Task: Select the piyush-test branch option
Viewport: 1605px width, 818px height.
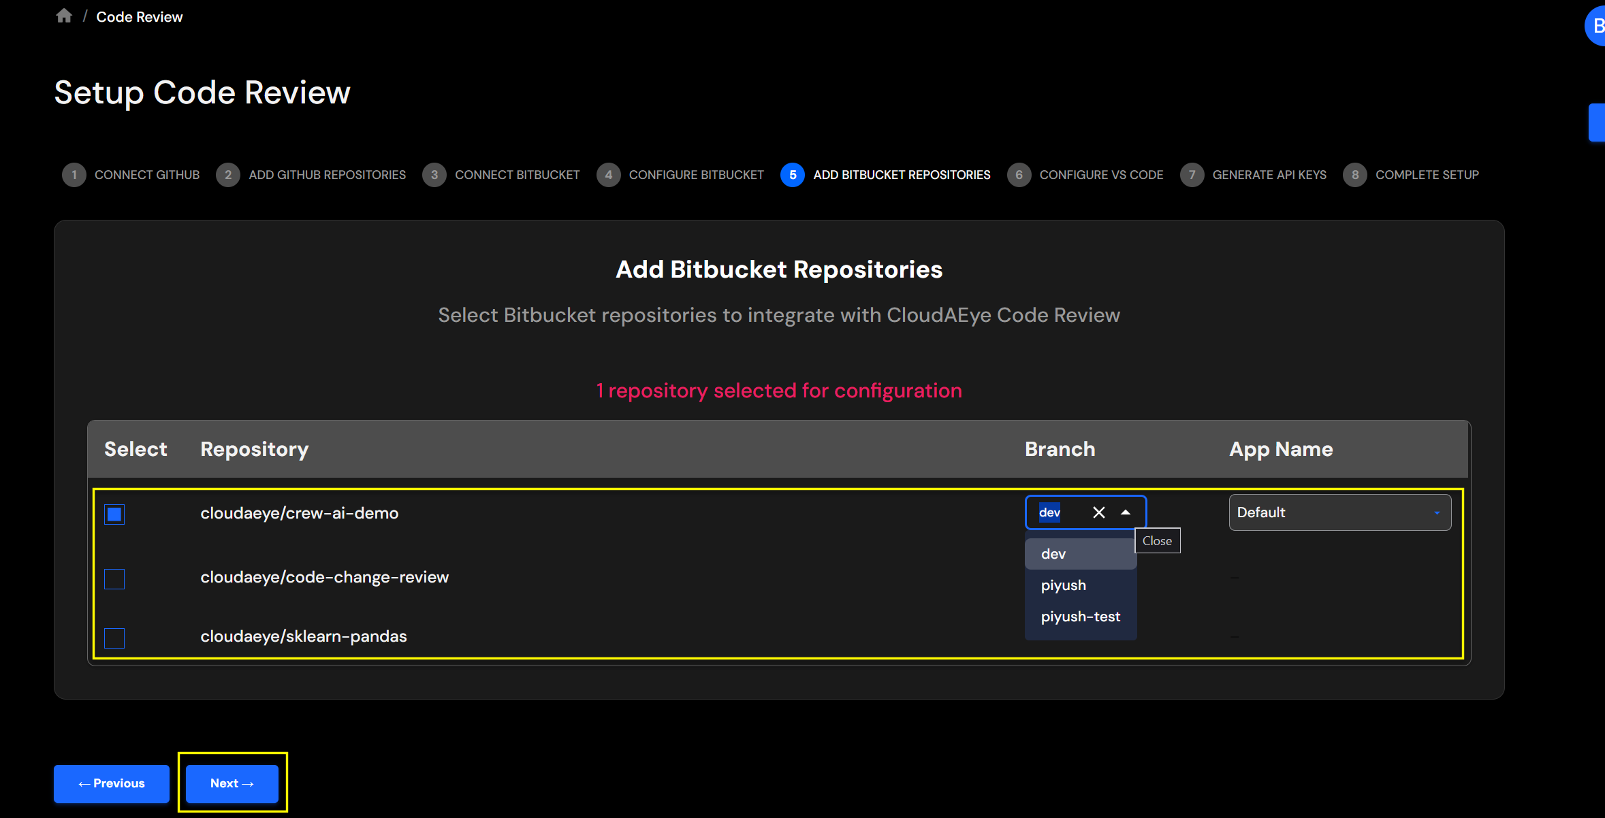Action: [x=1080, y=617]
